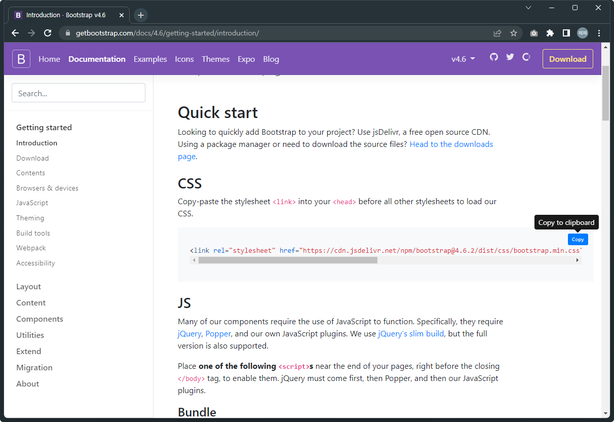
Task: Open the extensions puzzle icon
Action: pyautogui.click(x=550, y=33)
